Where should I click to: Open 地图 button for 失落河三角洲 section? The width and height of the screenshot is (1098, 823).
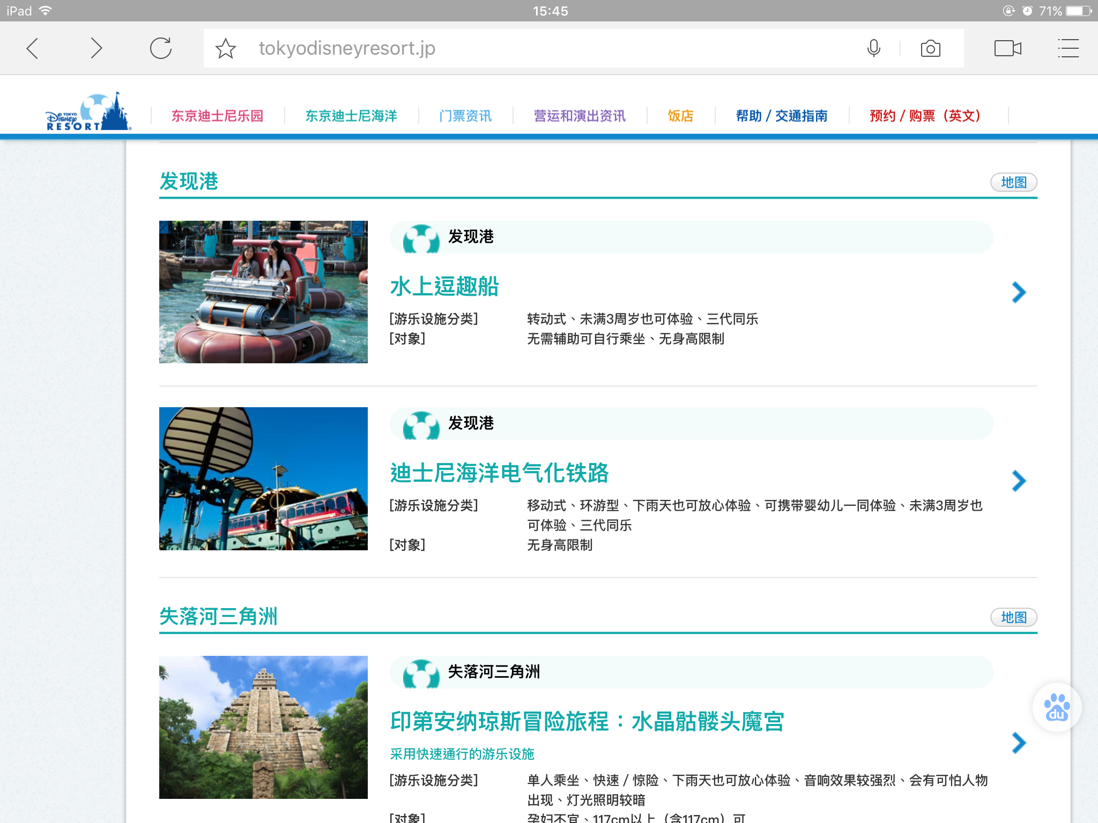(x=1013, y=617)
